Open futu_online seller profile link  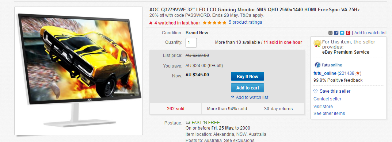tap(325, 73)
